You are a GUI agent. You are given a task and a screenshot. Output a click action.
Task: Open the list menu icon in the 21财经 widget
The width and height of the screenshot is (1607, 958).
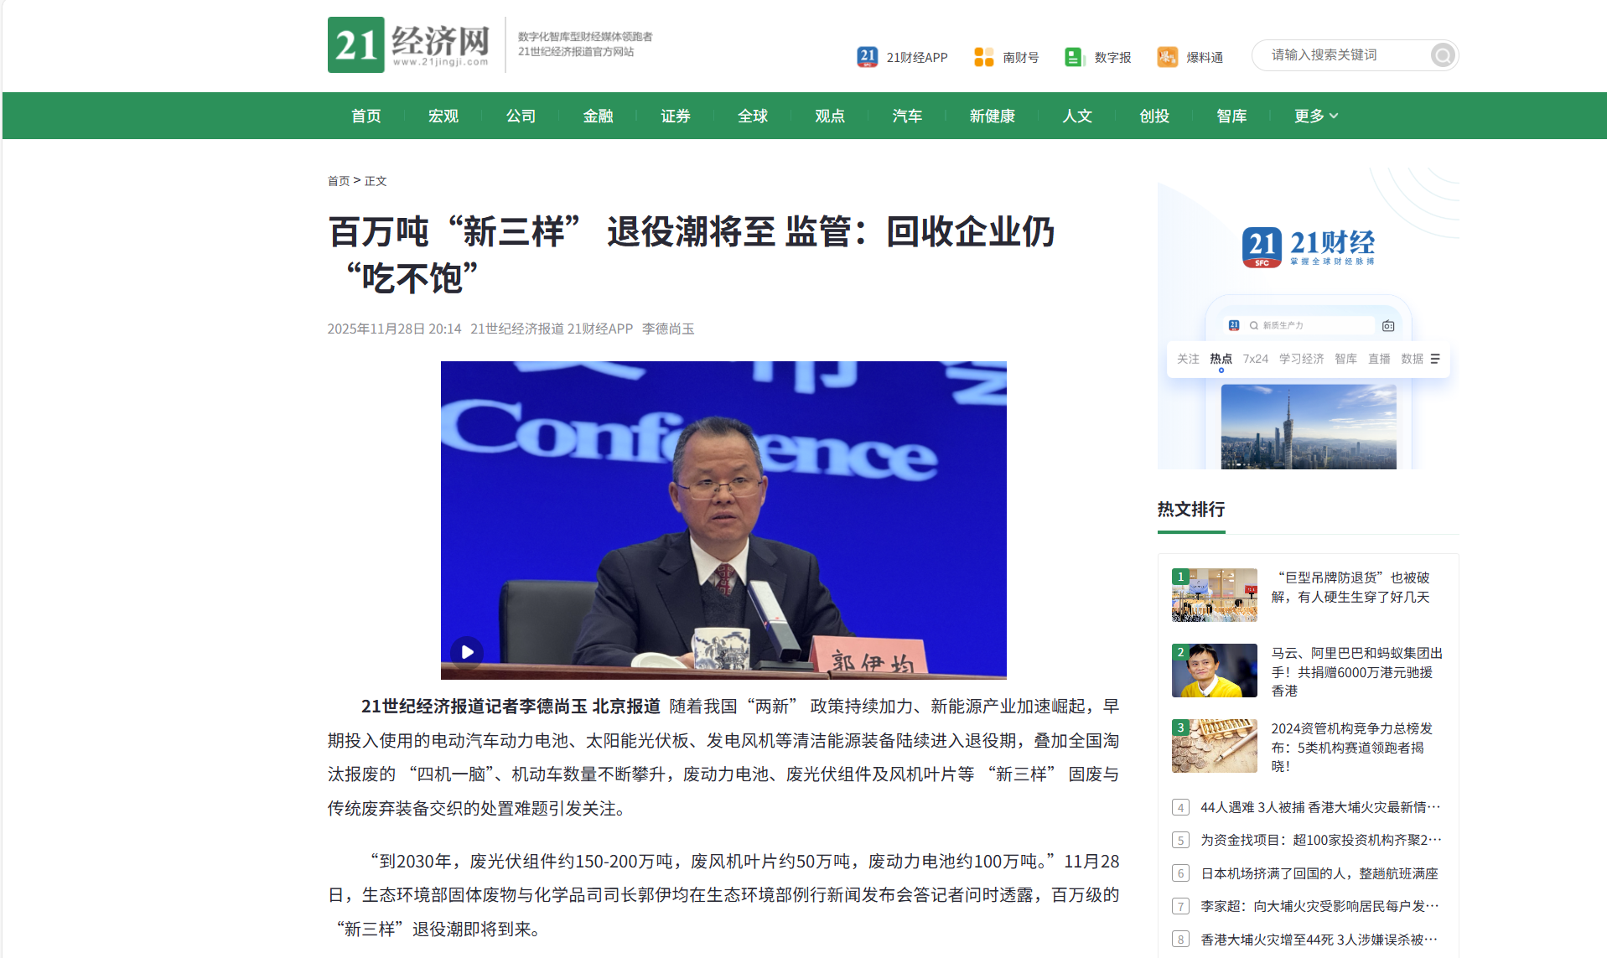1433,358
